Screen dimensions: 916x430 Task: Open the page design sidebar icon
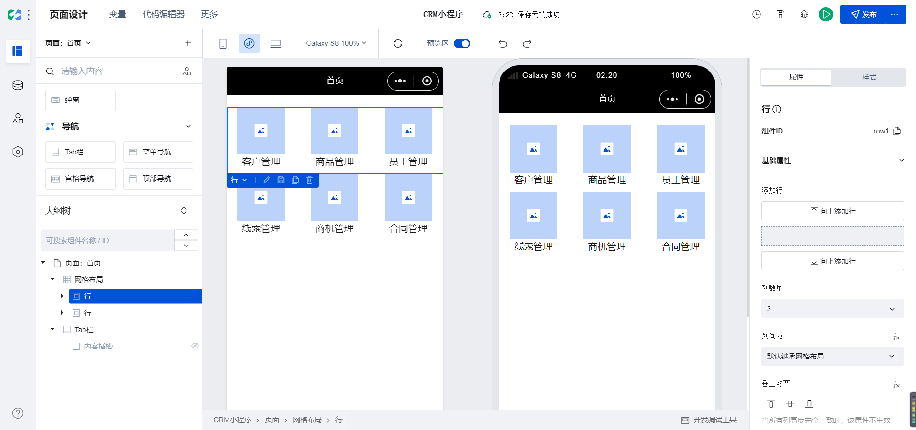pyautogui.click(x=18, y=51)
